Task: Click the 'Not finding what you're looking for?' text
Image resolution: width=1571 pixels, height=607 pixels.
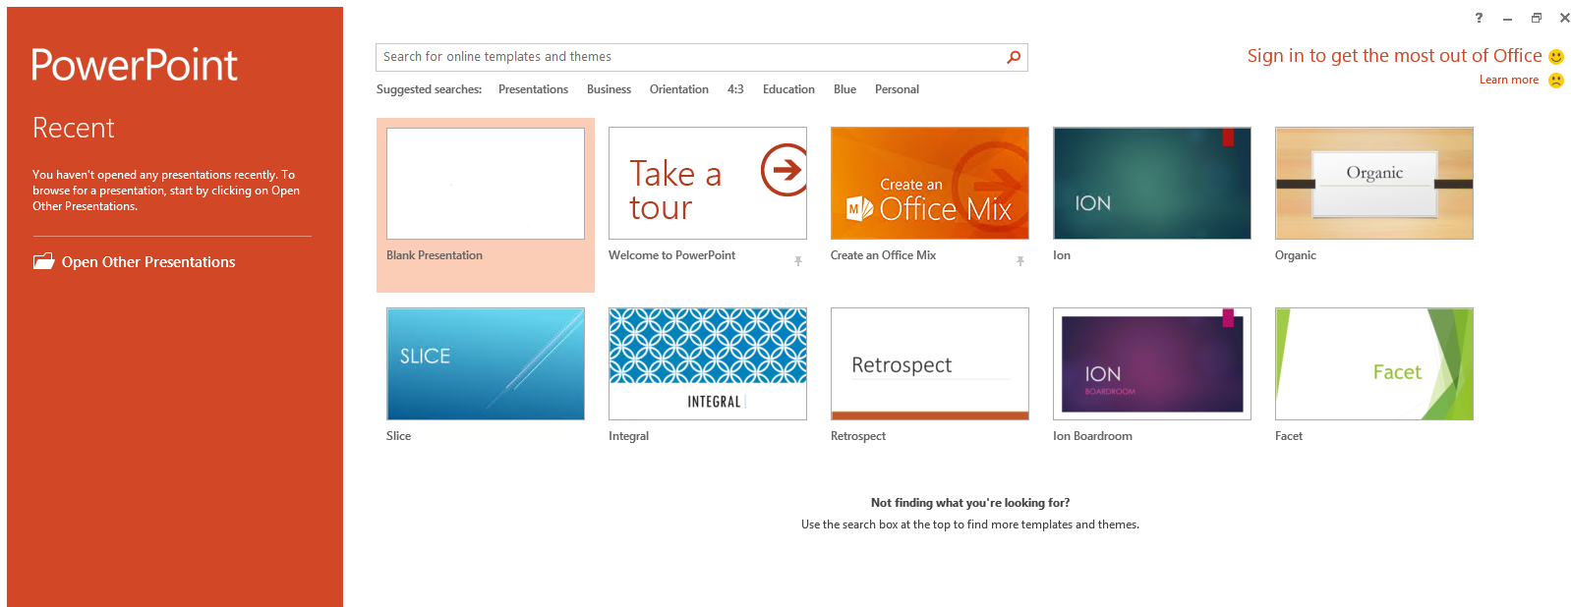Action: point(970,503)
